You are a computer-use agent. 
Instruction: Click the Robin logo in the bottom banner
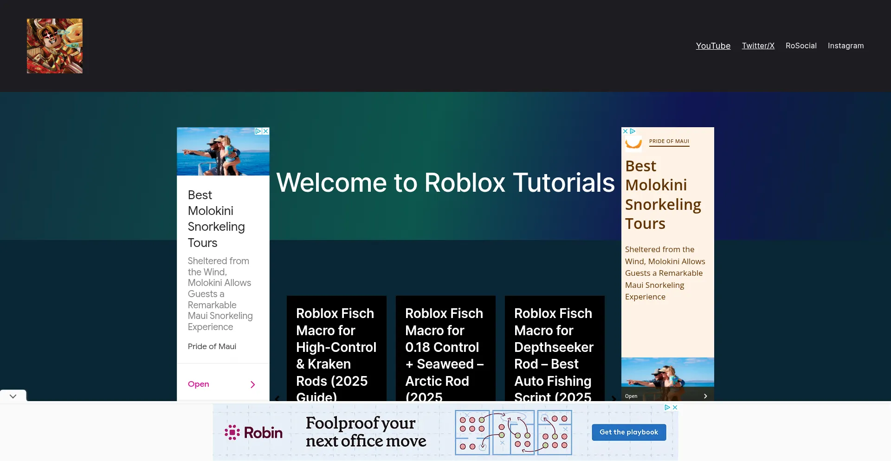coord(253,432)
